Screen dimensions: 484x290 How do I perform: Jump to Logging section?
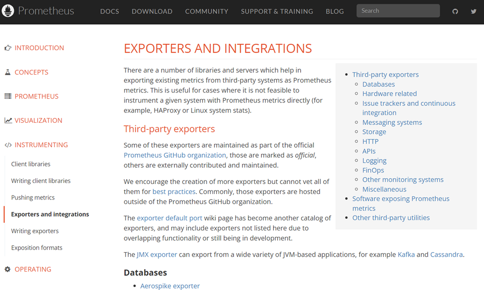374,161
